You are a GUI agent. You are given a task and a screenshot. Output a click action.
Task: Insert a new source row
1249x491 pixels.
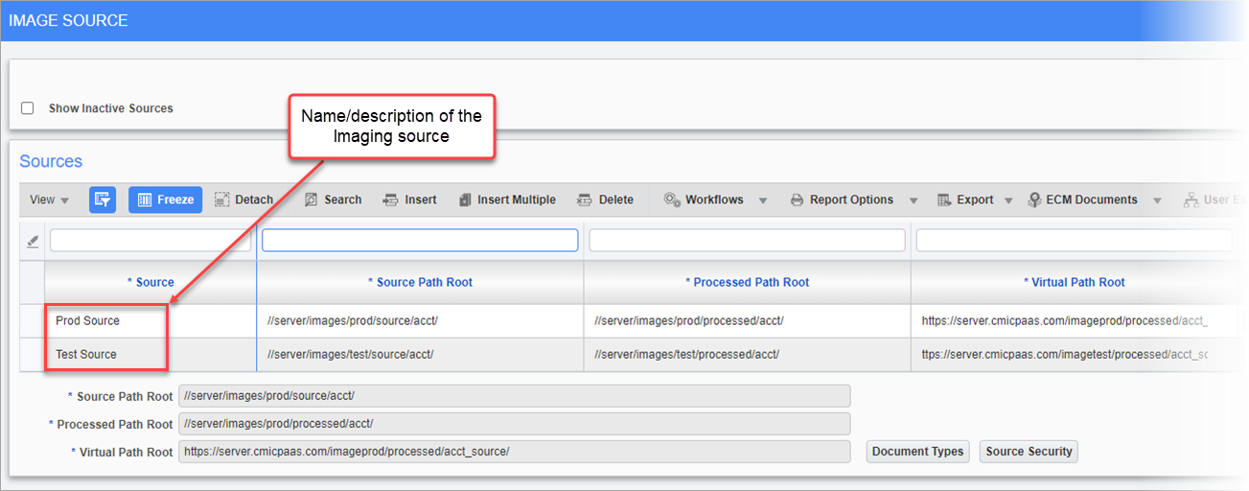point(409,199)
